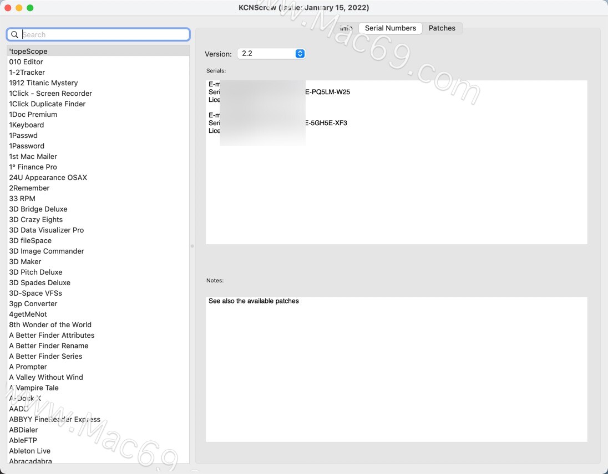Click inside the Notes text area
608x474 pixels.
pyautogui.click(x=397, y=368)
